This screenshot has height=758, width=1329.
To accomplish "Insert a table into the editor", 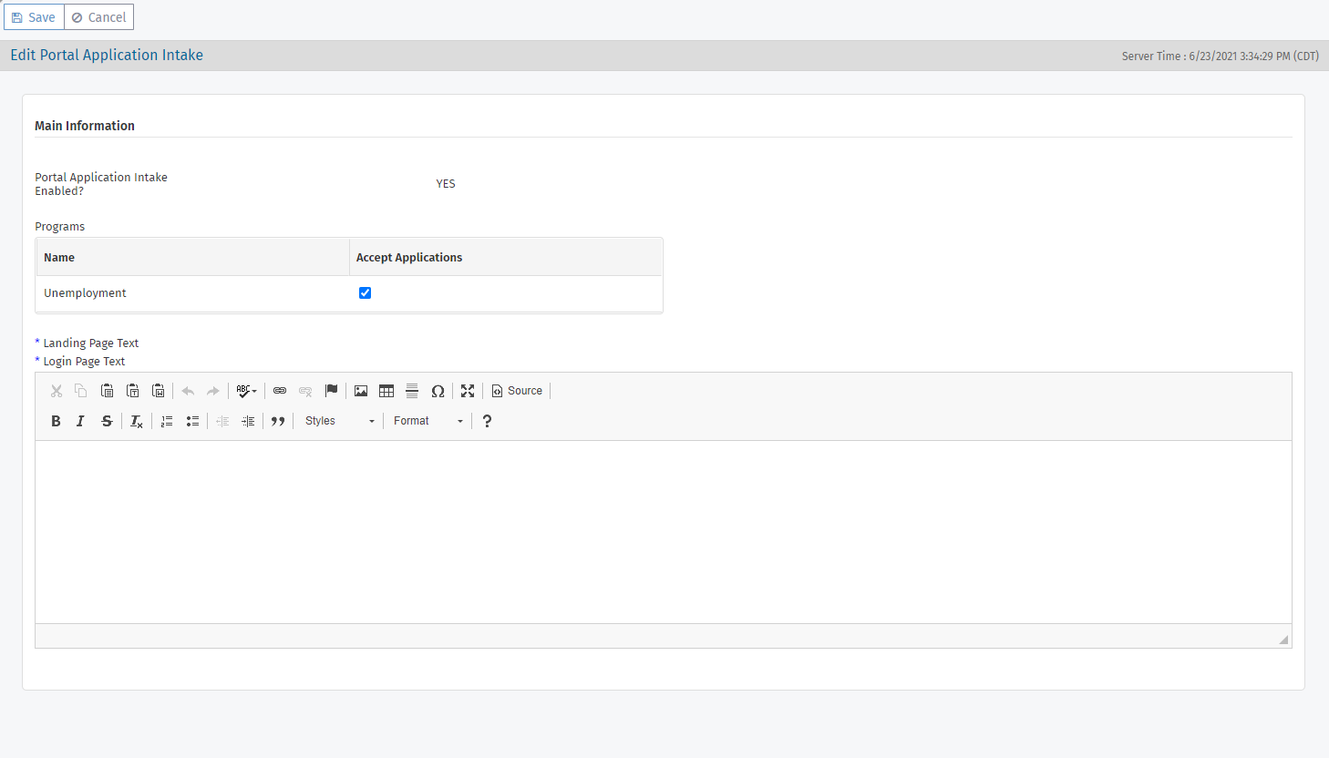I will [386, 391].
